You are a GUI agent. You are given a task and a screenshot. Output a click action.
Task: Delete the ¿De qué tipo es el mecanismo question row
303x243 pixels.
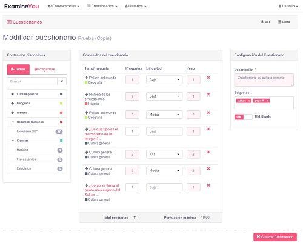point(208,129)
